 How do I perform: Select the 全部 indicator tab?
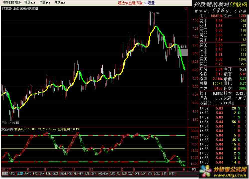20,173
